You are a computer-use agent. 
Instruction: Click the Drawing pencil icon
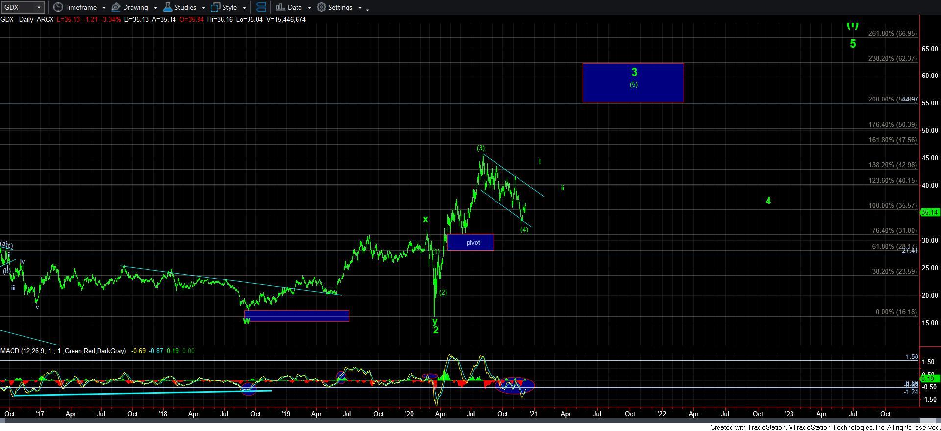tap(116, 7)
